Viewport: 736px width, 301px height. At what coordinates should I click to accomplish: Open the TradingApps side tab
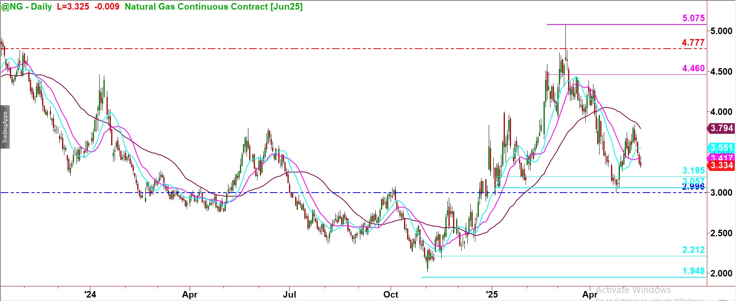tap(5, 127)
